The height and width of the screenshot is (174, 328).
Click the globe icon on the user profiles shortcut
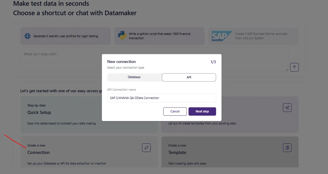[x=27, y=36]
